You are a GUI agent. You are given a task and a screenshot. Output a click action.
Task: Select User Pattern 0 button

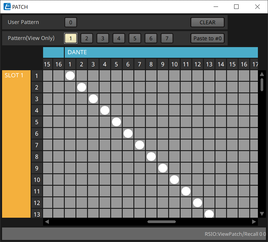pos(71,22)
